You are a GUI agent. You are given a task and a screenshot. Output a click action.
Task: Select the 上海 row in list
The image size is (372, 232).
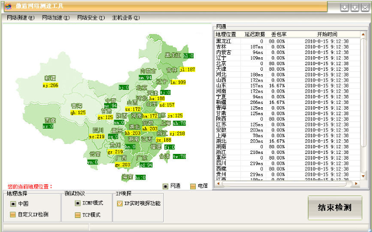click(x=288, y=135)
